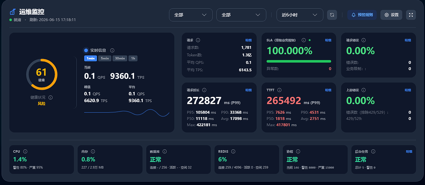Click info icon beside 协程
425x185 pixels.
[x=298, y=151]
